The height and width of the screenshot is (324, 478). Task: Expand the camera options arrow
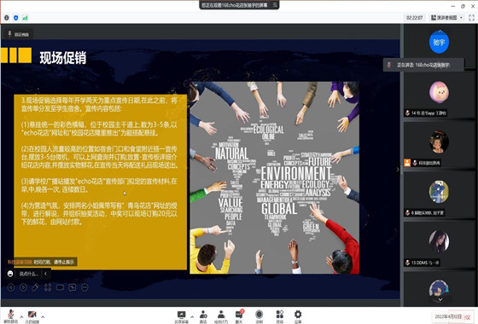pyautogui.click(x=43, y=316)
